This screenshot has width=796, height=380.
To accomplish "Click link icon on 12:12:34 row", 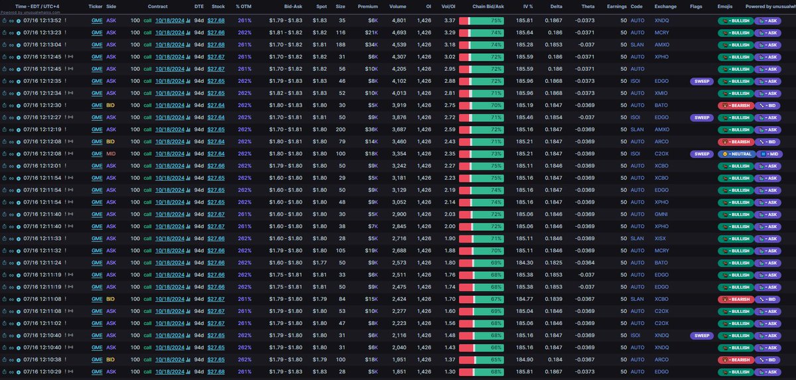I will click(x=11, y=92).
